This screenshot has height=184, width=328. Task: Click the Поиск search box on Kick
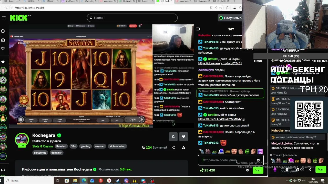pos(132,18)
